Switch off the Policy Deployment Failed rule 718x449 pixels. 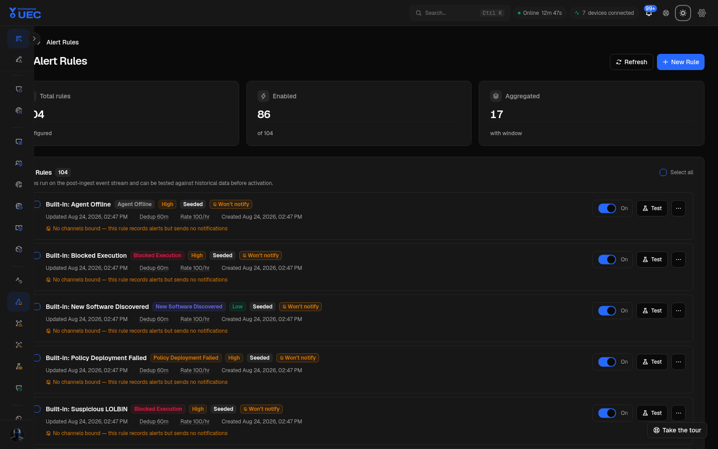pos(607,362)
